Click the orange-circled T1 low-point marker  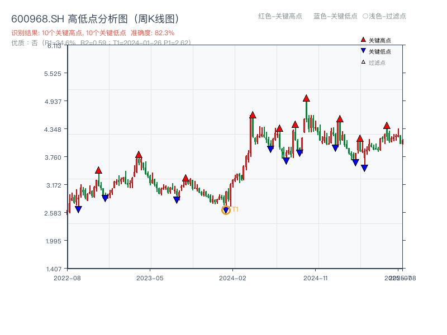[x=226, y=210]
